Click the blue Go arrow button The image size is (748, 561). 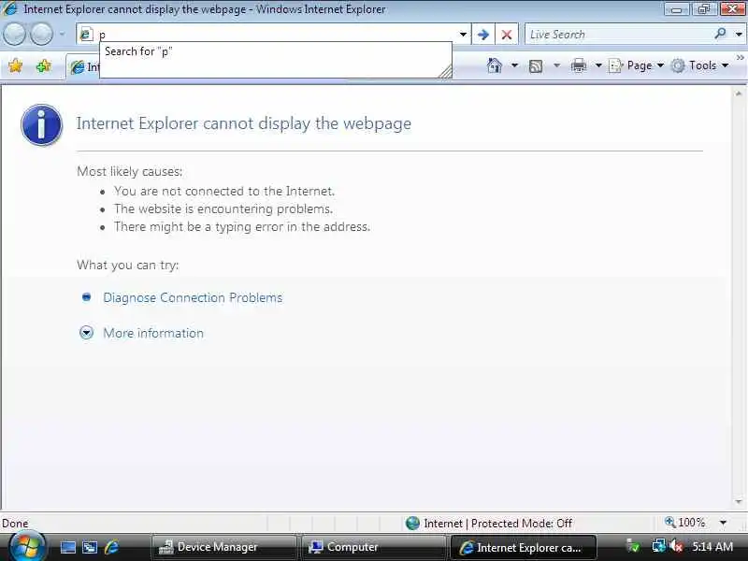point(482,35)
